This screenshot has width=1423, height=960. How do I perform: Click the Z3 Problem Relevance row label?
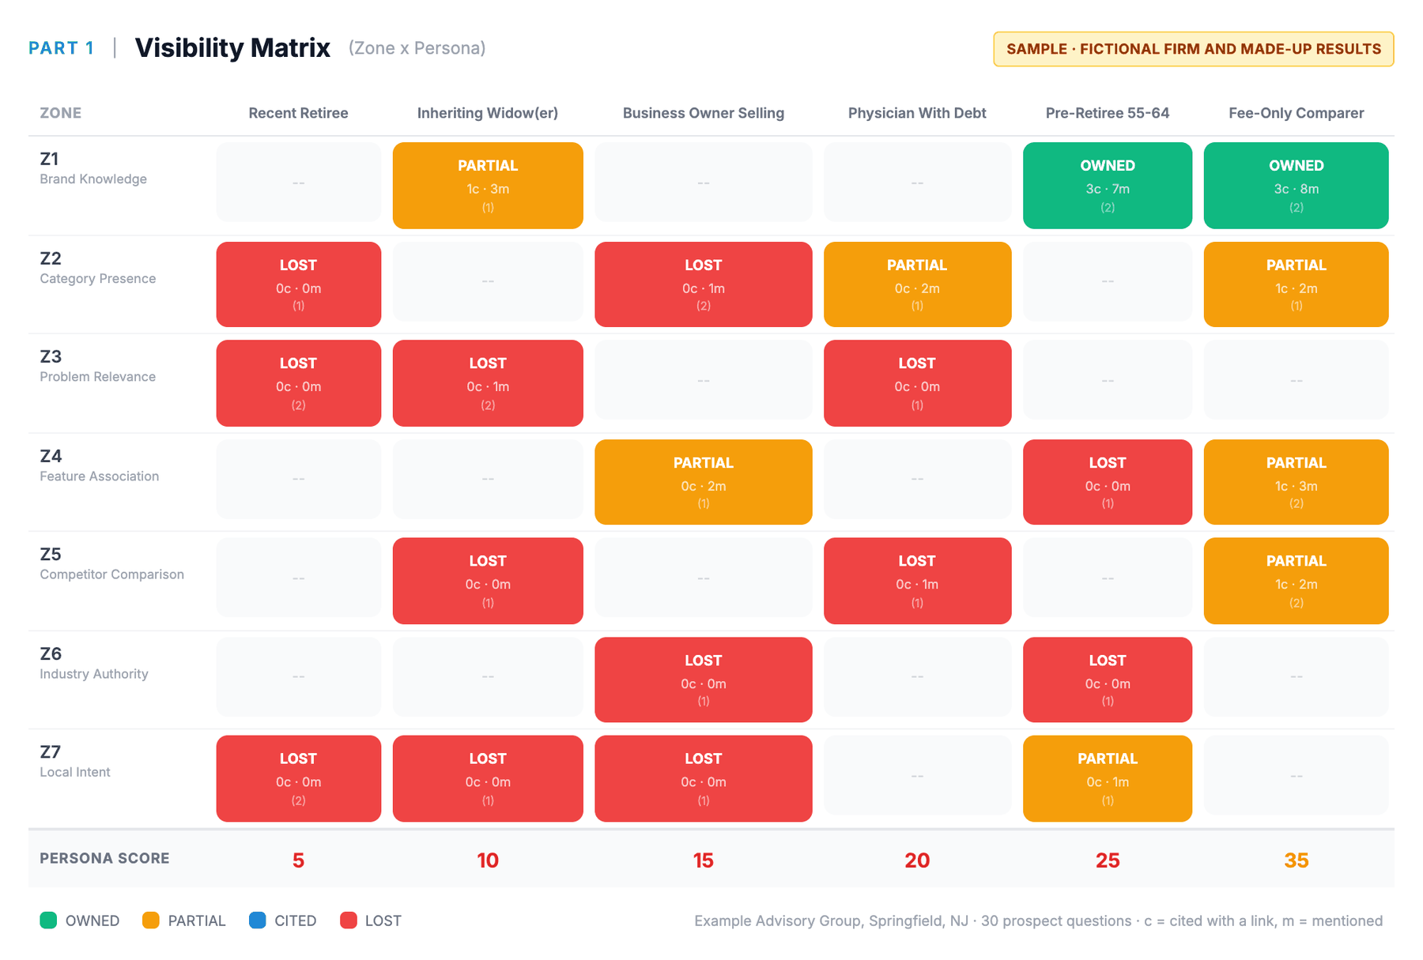click(98, 366)
